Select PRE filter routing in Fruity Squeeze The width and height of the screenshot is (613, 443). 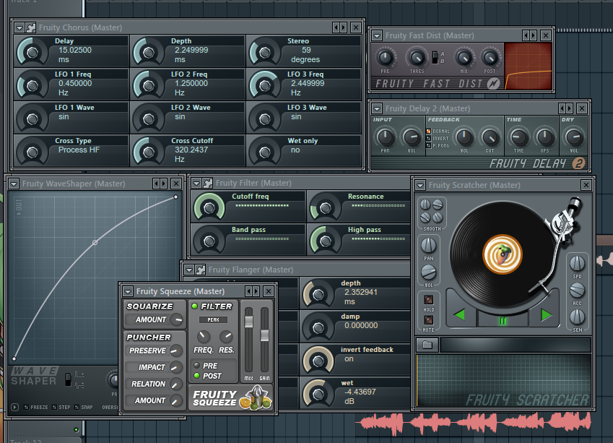[x=196, y=366]
